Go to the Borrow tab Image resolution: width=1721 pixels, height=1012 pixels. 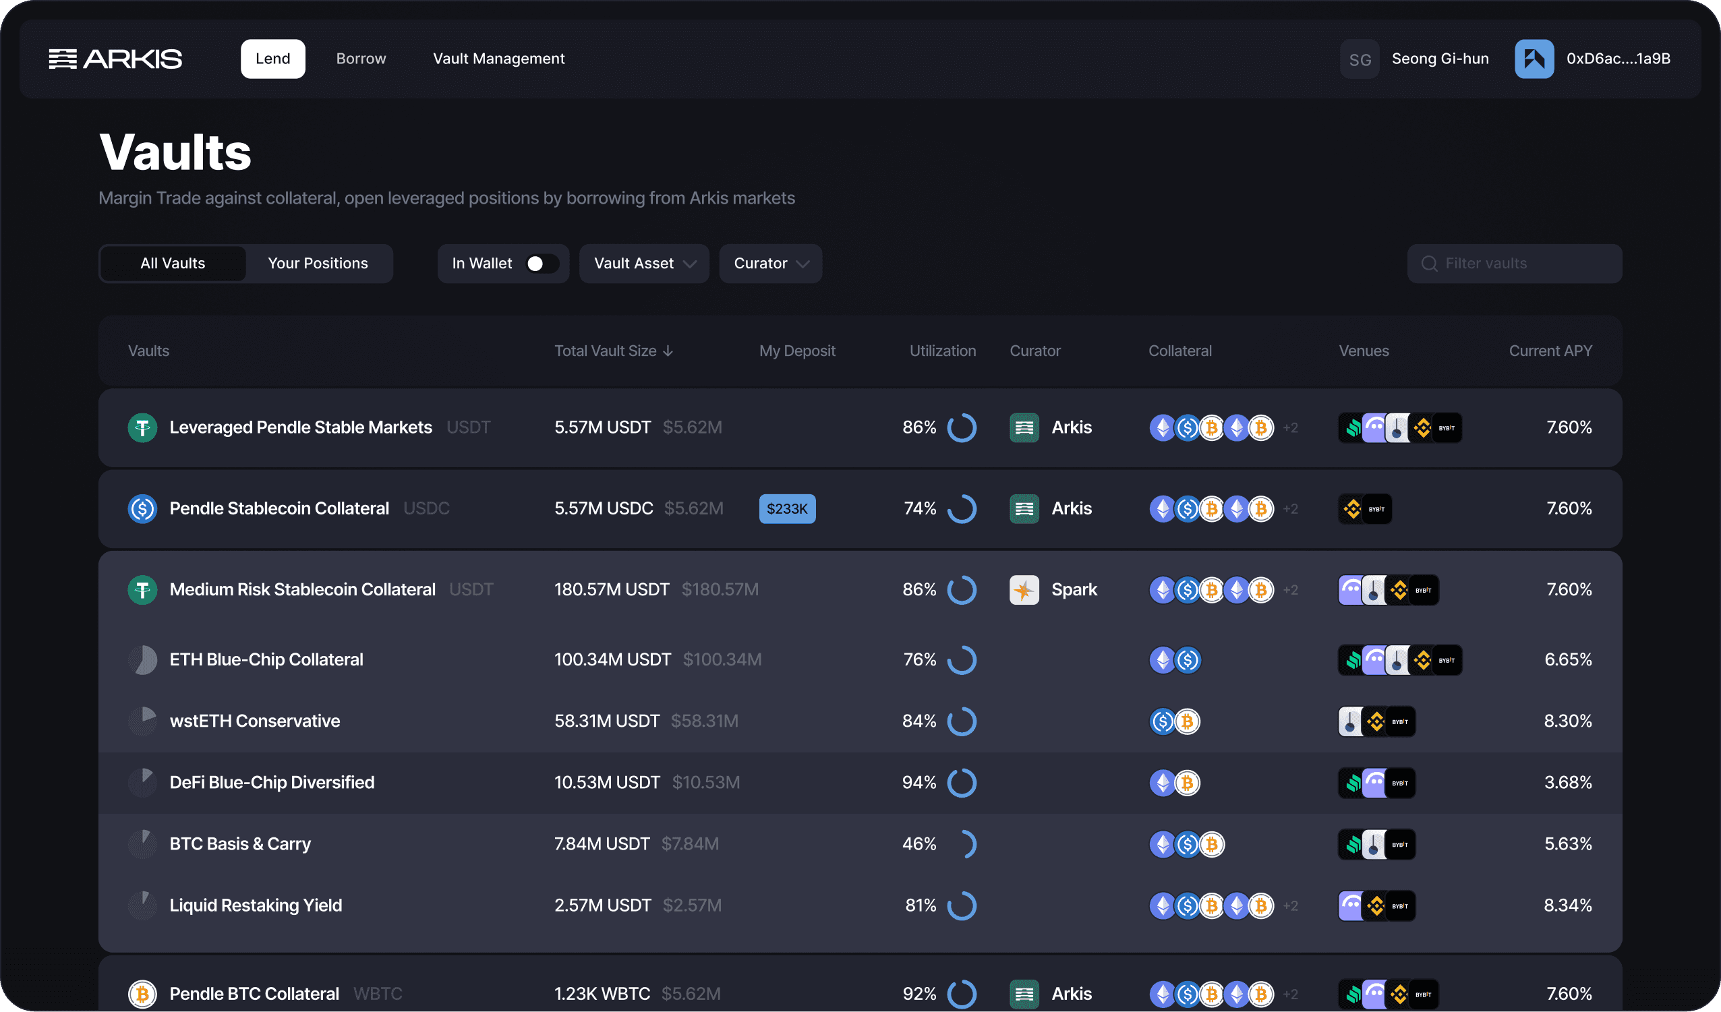point(361,59)
